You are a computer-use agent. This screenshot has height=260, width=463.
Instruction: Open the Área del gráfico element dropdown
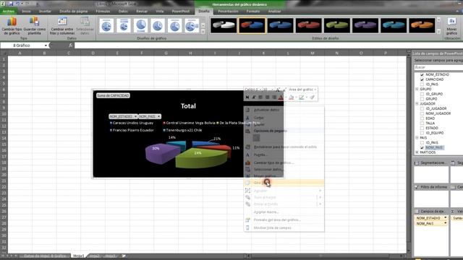(315, 90)
